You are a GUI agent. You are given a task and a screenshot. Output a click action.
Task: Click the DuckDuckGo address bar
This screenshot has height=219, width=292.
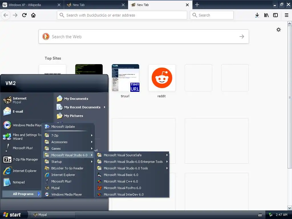point(122,15)
